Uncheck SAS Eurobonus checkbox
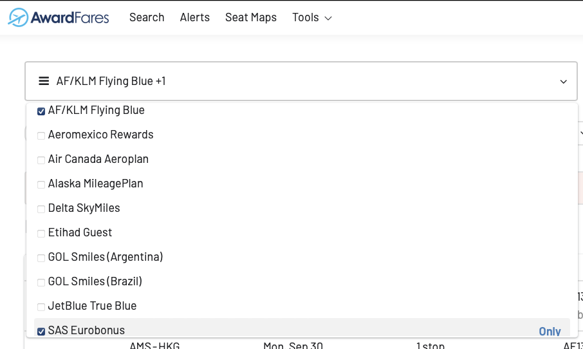This screenshot has height=349, width=583. pyautogui.click(x=41, y=331)
